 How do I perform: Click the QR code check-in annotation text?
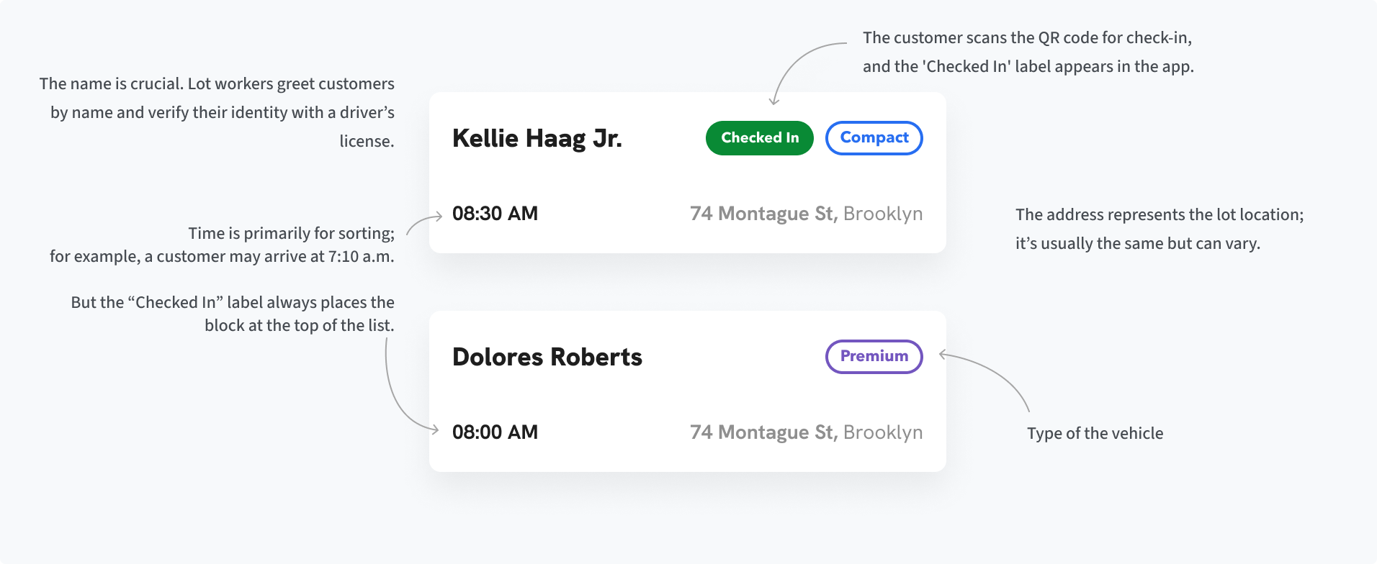pyautogui.click(x=1028, y=52)
